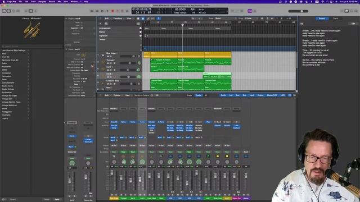The image size is (360, 202).
Task: Open the Editors button in the control bar
Action: 35,11
